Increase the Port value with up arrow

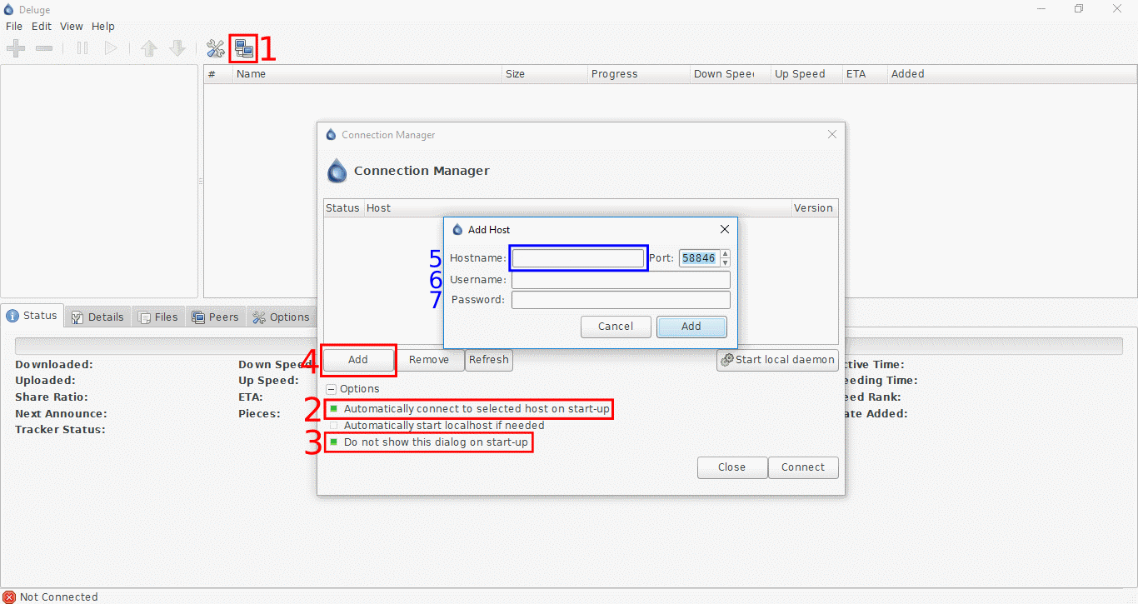(x=724, y=253)
